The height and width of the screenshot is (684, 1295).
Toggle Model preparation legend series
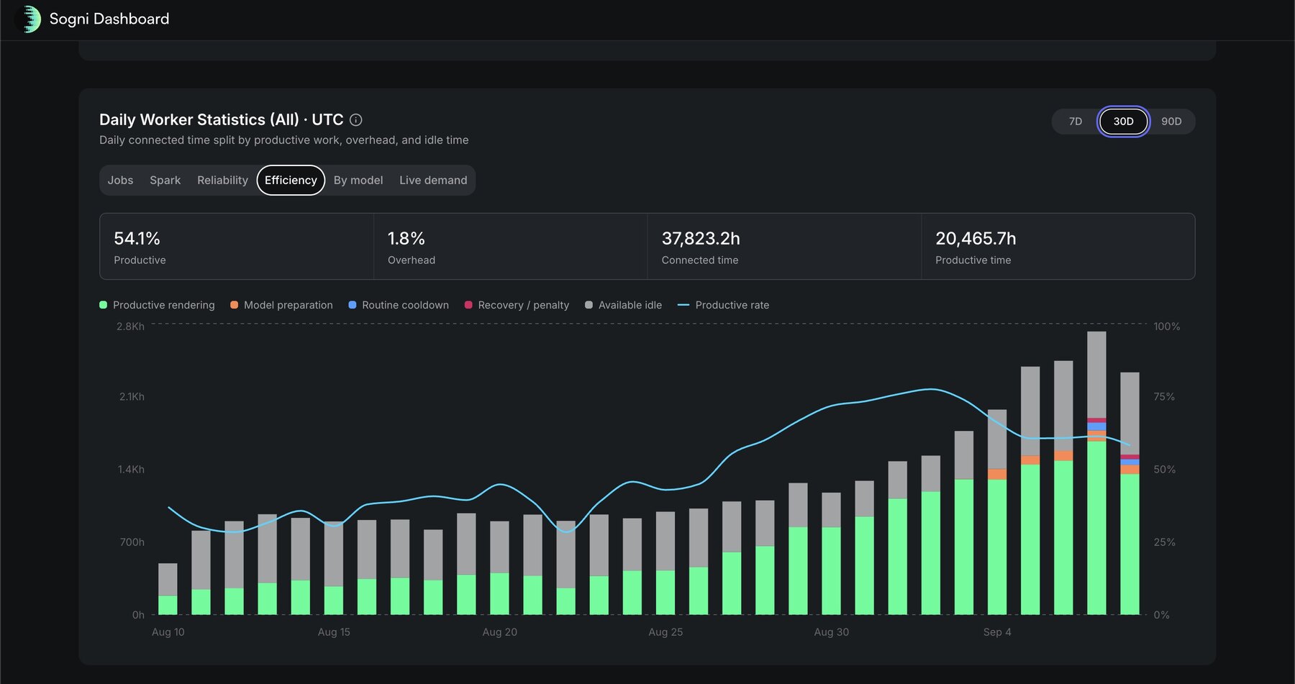281,305
